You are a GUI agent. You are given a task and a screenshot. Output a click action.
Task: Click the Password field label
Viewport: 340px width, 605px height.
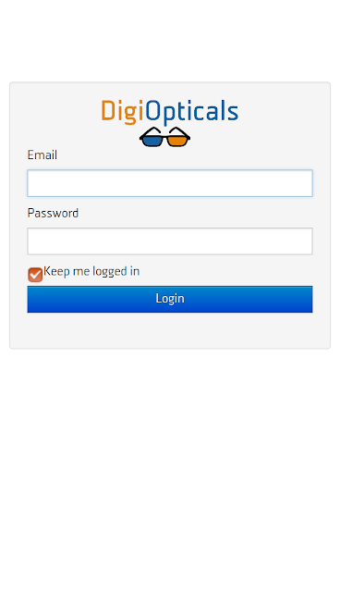pyautogui.click(x=53, y=213)
